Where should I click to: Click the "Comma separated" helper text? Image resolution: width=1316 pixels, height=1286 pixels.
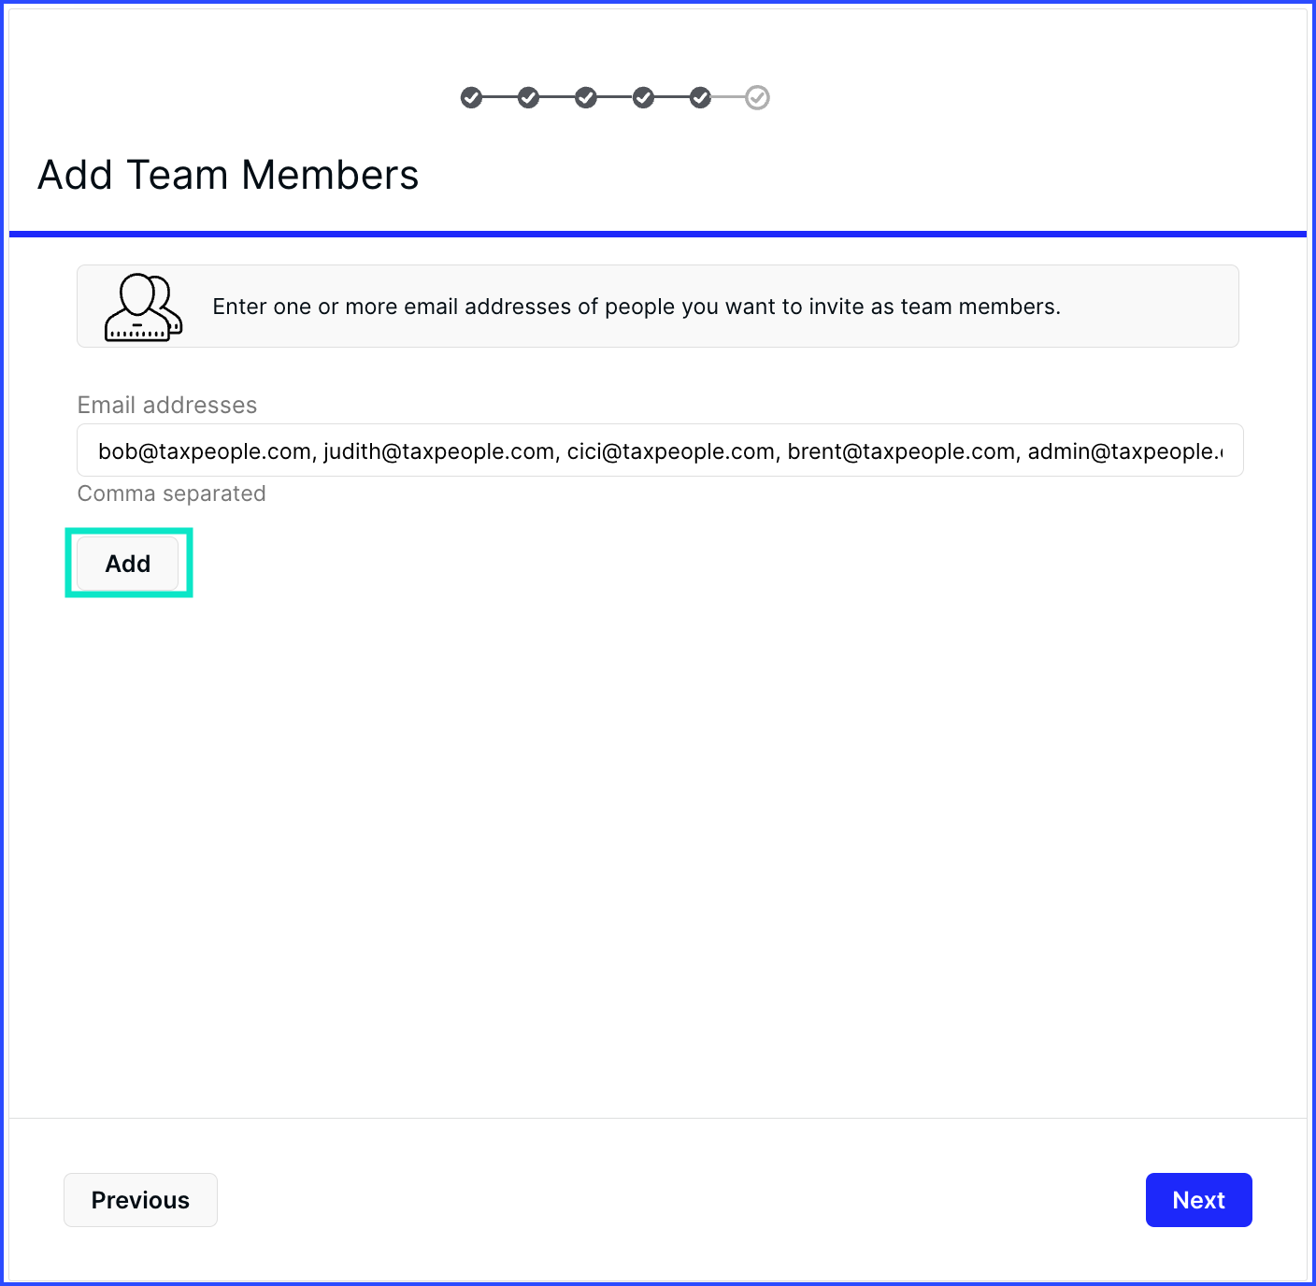(172, 493)
